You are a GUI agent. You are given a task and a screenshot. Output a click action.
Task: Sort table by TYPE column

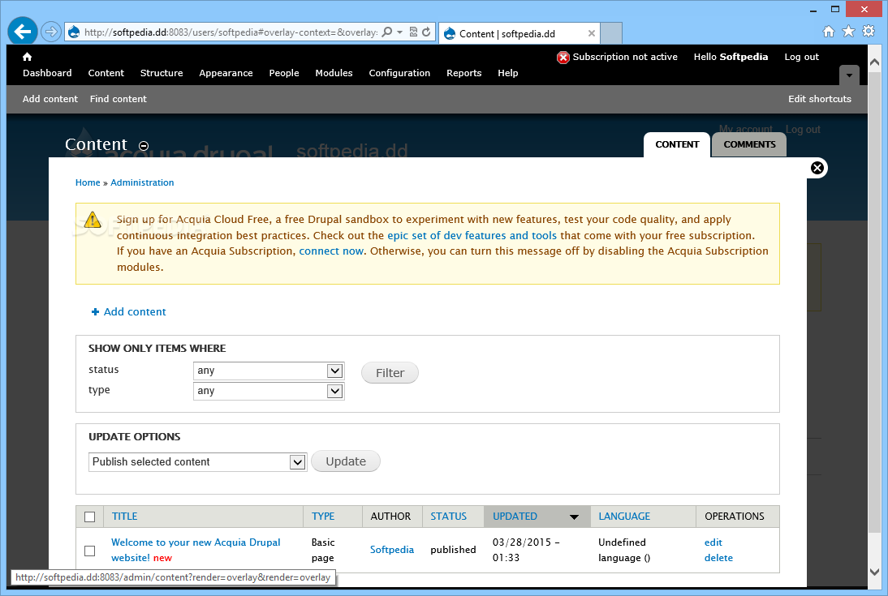[323, 517]
